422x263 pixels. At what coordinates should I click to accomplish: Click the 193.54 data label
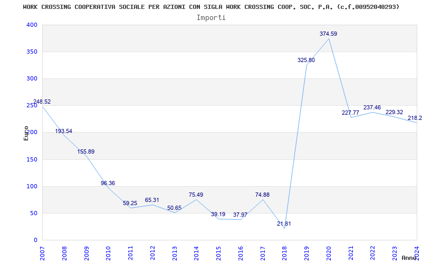point(64,131)
